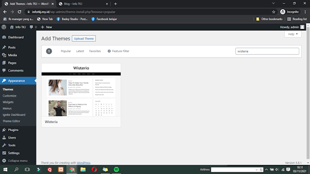Click the theme search field containing wisteria
Viewport: 310px width, 174px height.
267,51
